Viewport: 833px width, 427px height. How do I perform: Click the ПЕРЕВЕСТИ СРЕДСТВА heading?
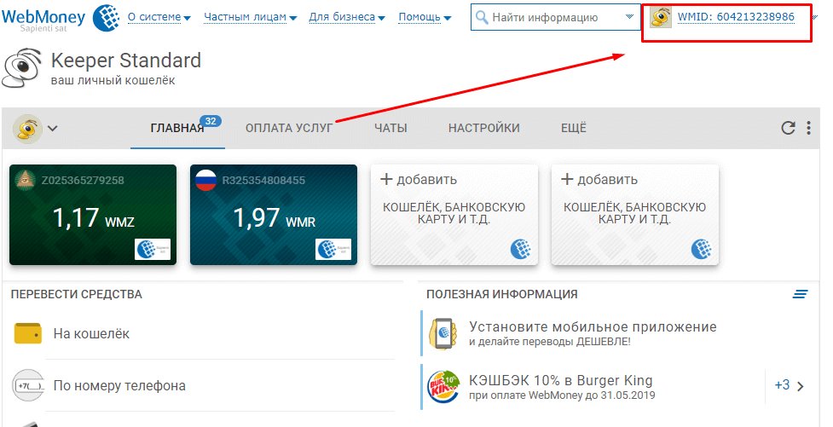click(x=77, y=294)
